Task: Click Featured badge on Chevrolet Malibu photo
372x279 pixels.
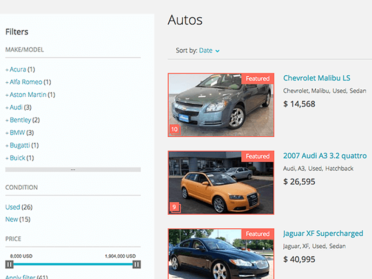Action: point(258,79)
